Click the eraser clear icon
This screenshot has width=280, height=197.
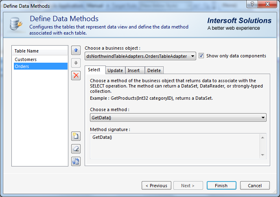pos(76,149)
